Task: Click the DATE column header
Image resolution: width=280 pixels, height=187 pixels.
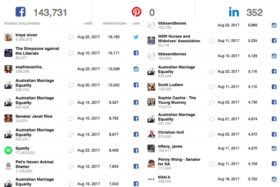Action: coord(88,23)
